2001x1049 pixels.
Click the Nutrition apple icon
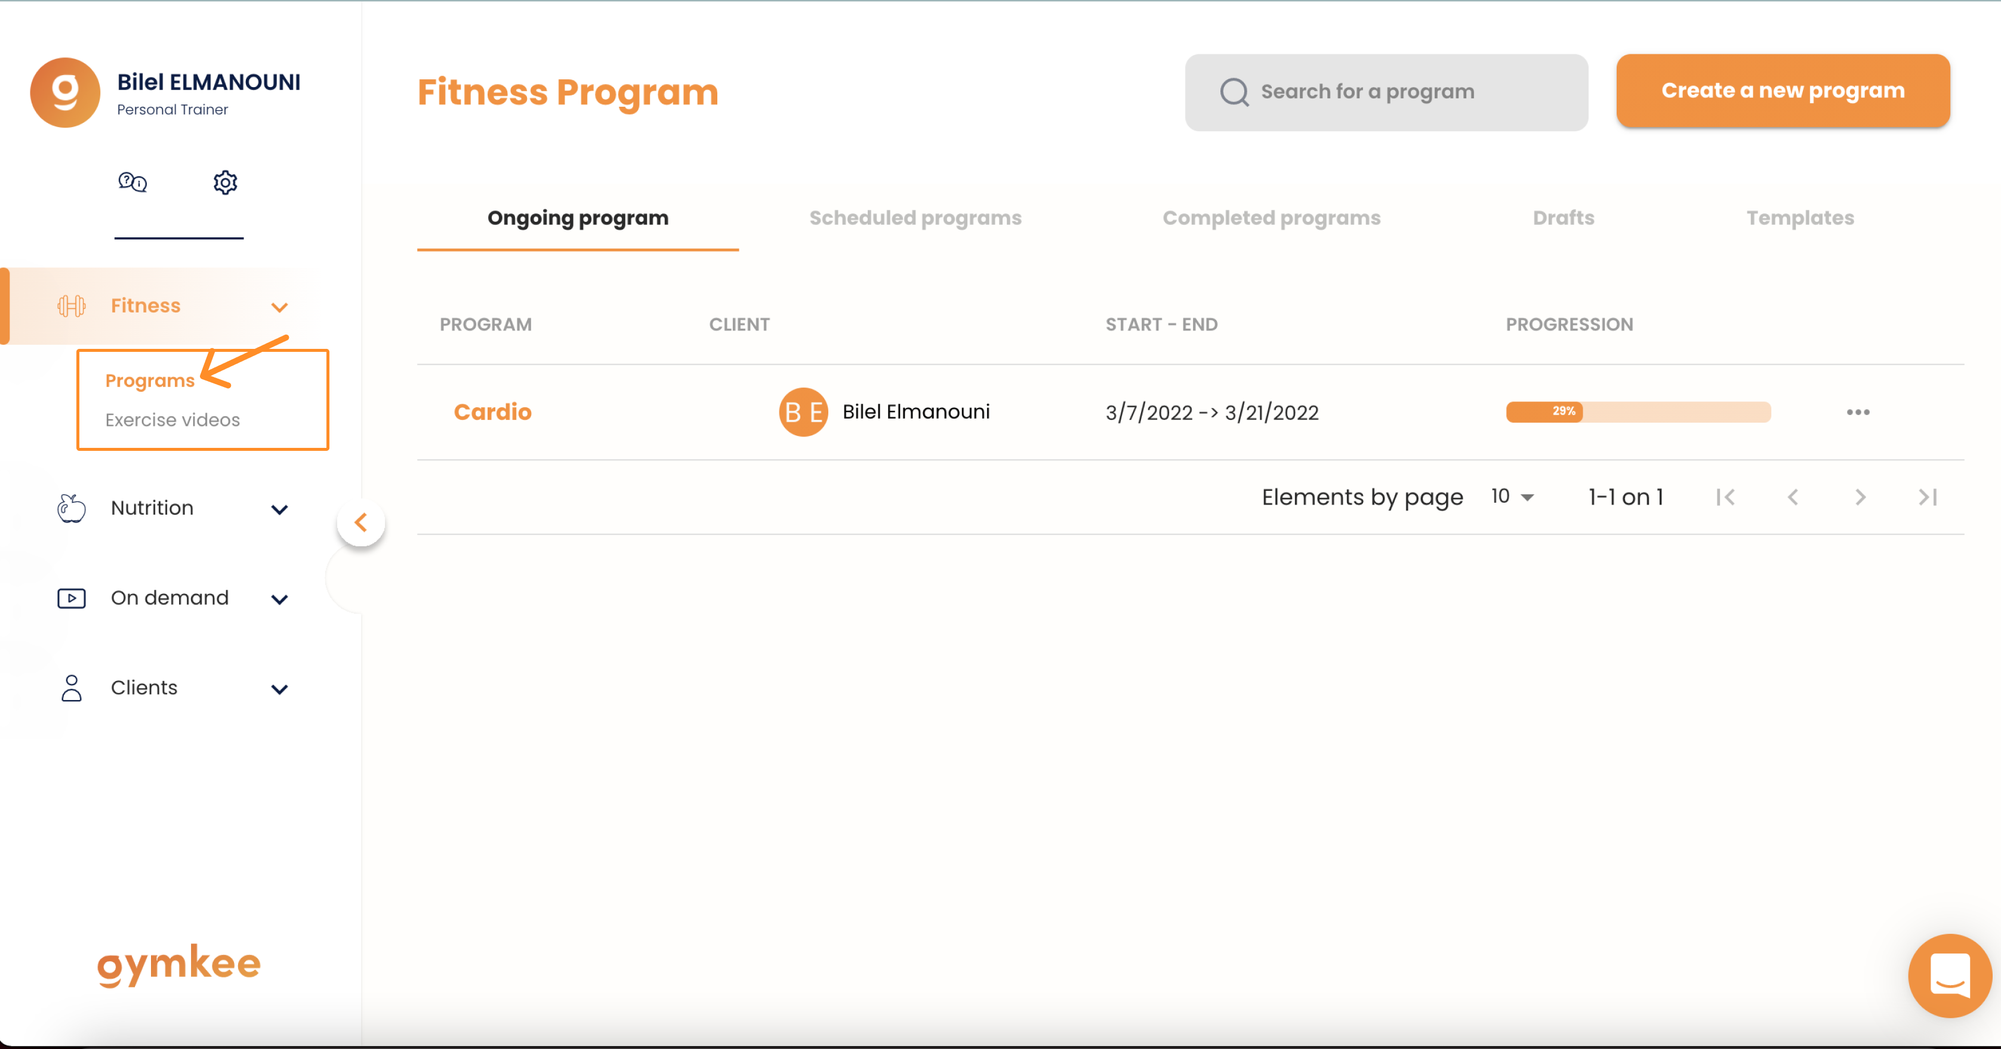click(x=72, y=508)
